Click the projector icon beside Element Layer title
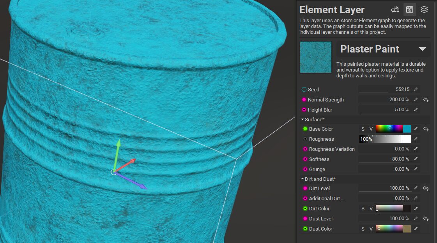The height and width of the screenshot is (243, 437). (x=395, y=10)
